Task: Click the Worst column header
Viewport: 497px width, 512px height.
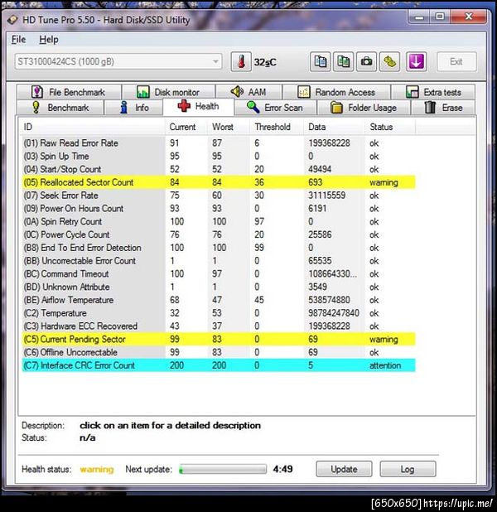Action: click(x=229, y=127)
